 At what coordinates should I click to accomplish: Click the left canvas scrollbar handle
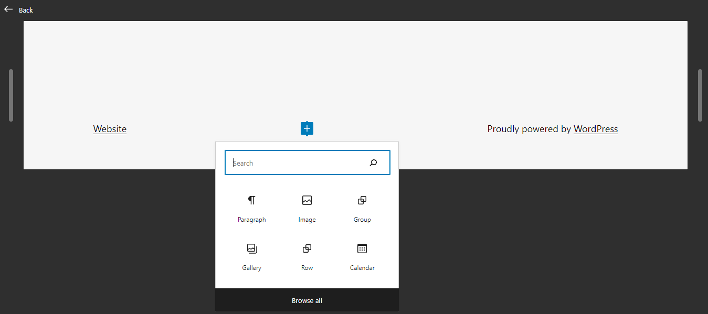10,94
